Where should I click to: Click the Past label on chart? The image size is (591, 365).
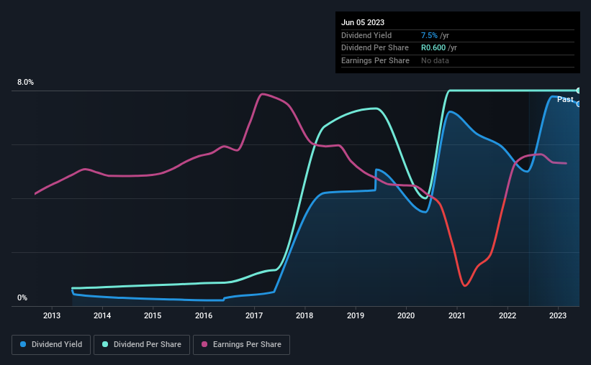(x=565, y=99)
